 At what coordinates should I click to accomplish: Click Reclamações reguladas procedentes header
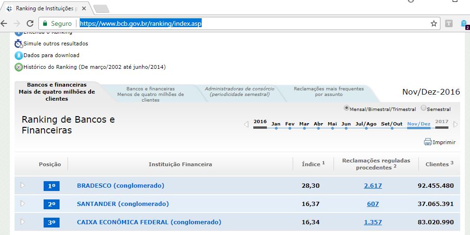pos(376,164)
